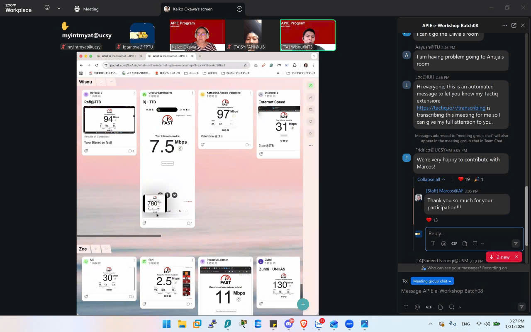
Task: Open Discord from taskbar
Action: click(289, 324)
